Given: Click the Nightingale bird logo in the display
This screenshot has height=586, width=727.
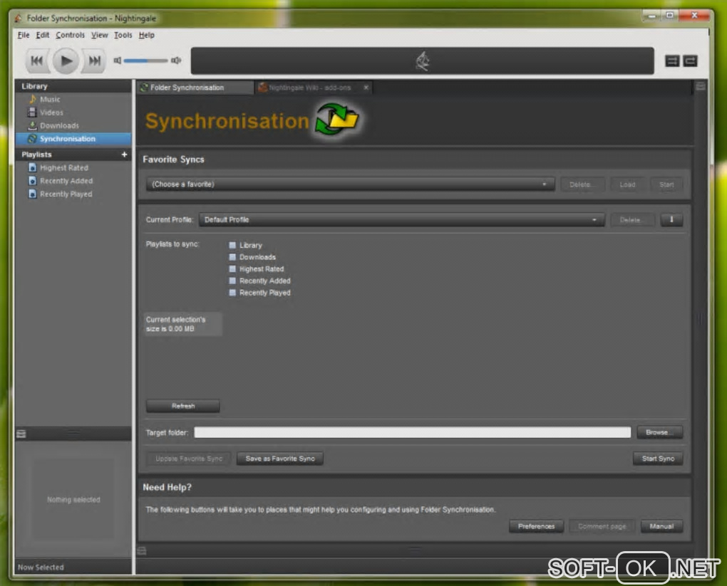Looking at the screenshot, I should pos(423,61).
